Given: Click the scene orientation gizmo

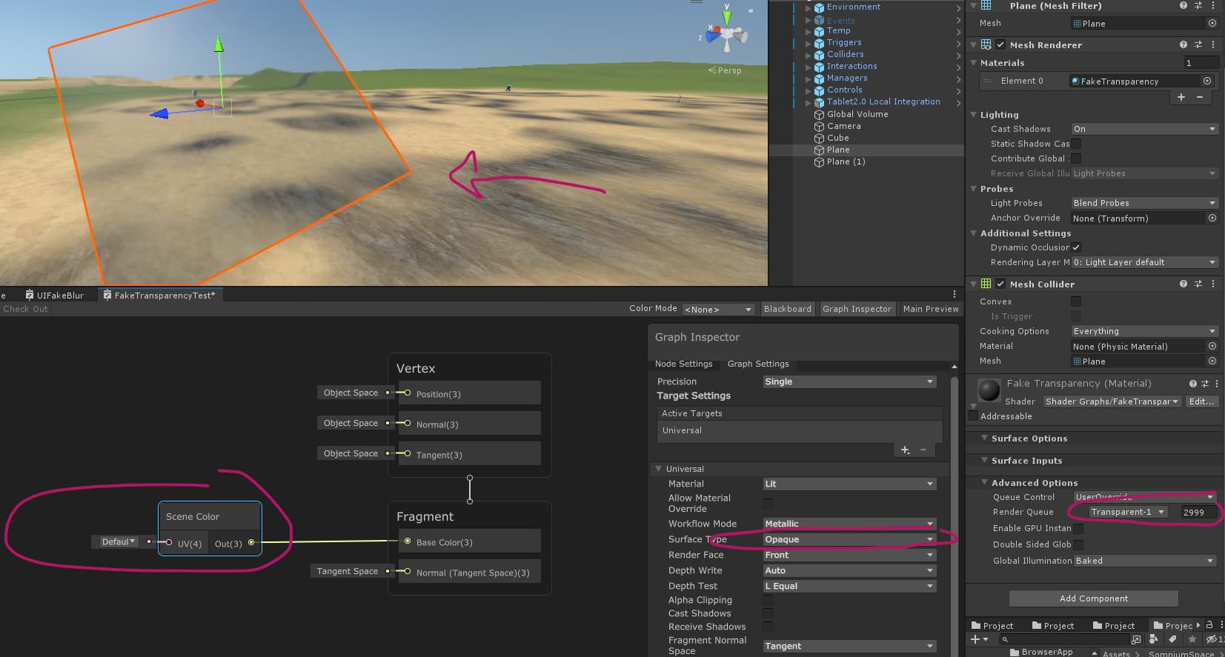Looking at the screenshot, I should click(x=726, y=33).
